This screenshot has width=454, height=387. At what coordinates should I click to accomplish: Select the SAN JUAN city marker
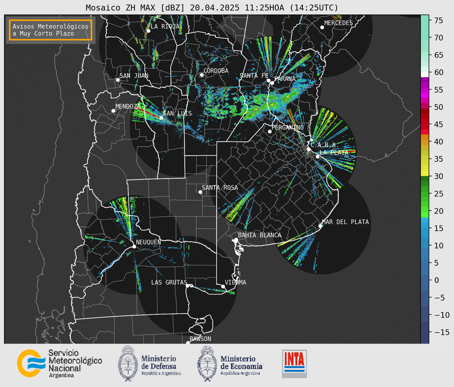[118, 80]
